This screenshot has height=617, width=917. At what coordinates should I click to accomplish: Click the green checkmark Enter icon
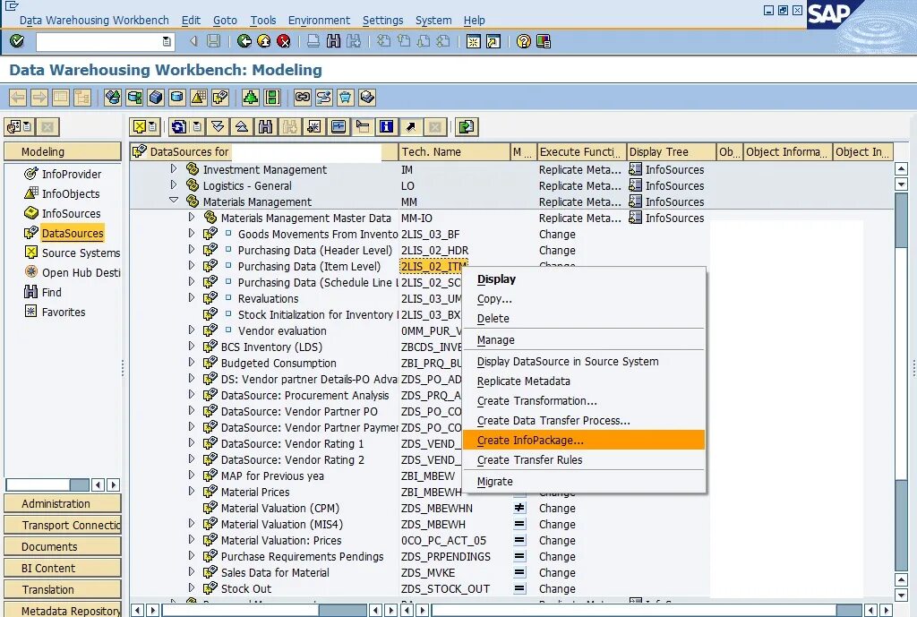coord(17,41)
